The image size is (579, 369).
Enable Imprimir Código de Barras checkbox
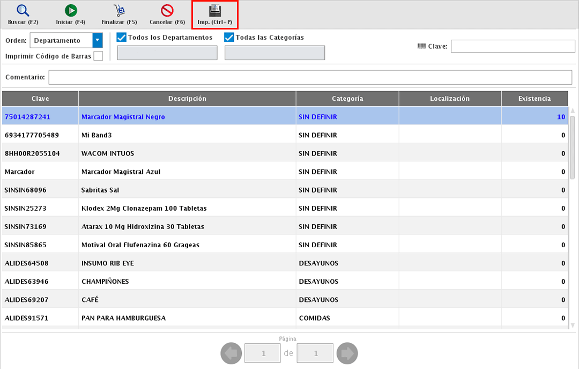tap(98, 56)
